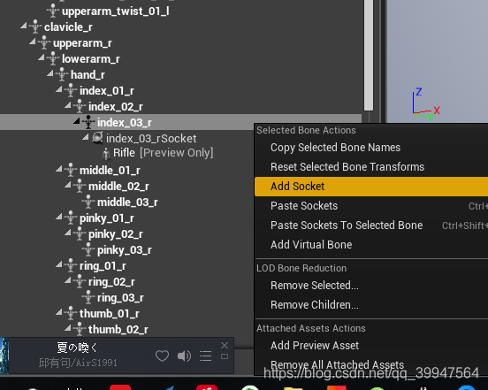This screenshot has height=390, width=488.
Task: Click the music player mini-mode icon below the X
Action: pos(225,356)
